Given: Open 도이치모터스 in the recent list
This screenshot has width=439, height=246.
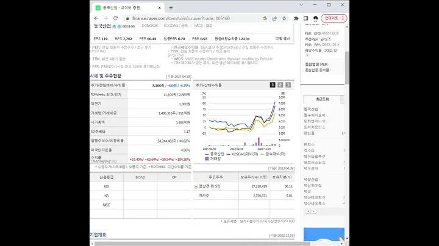Looking at the screenshot, I should click(x=315, y=127).
